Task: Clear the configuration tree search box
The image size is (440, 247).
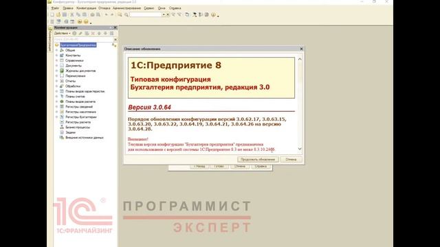Action: [115, 40]
